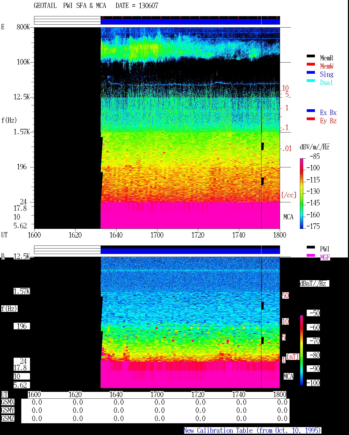Image resolution: width=349 pixels, height=435 pixels.
Task: Click the GSMX row label
Action: pos(8,402)
